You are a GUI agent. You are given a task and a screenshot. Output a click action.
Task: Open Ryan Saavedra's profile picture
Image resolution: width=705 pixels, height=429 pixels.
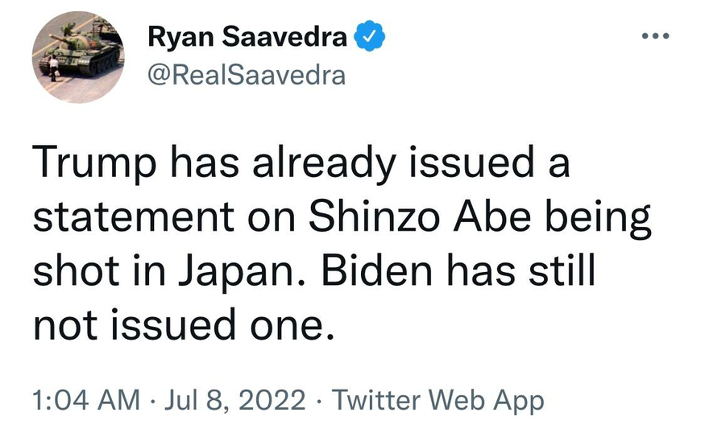pos(77,63)
